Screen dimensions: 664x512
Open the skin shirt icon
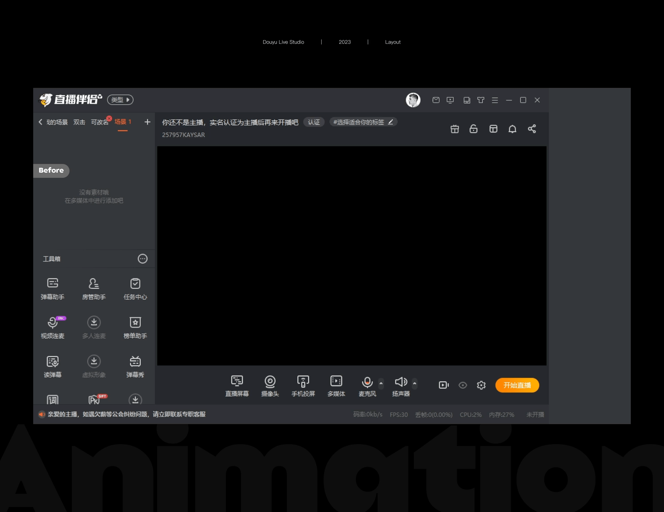click(481, 100)
